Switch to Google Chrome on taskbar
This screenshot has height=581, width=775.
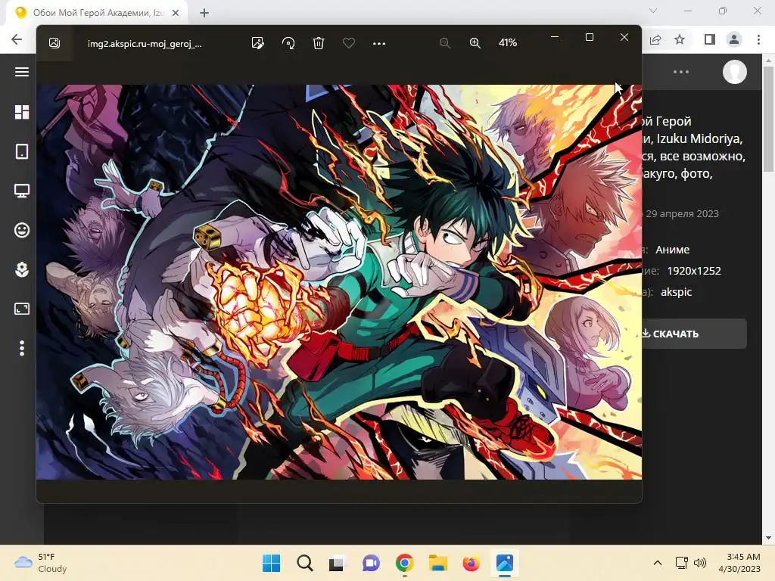(x=404, y=563)
